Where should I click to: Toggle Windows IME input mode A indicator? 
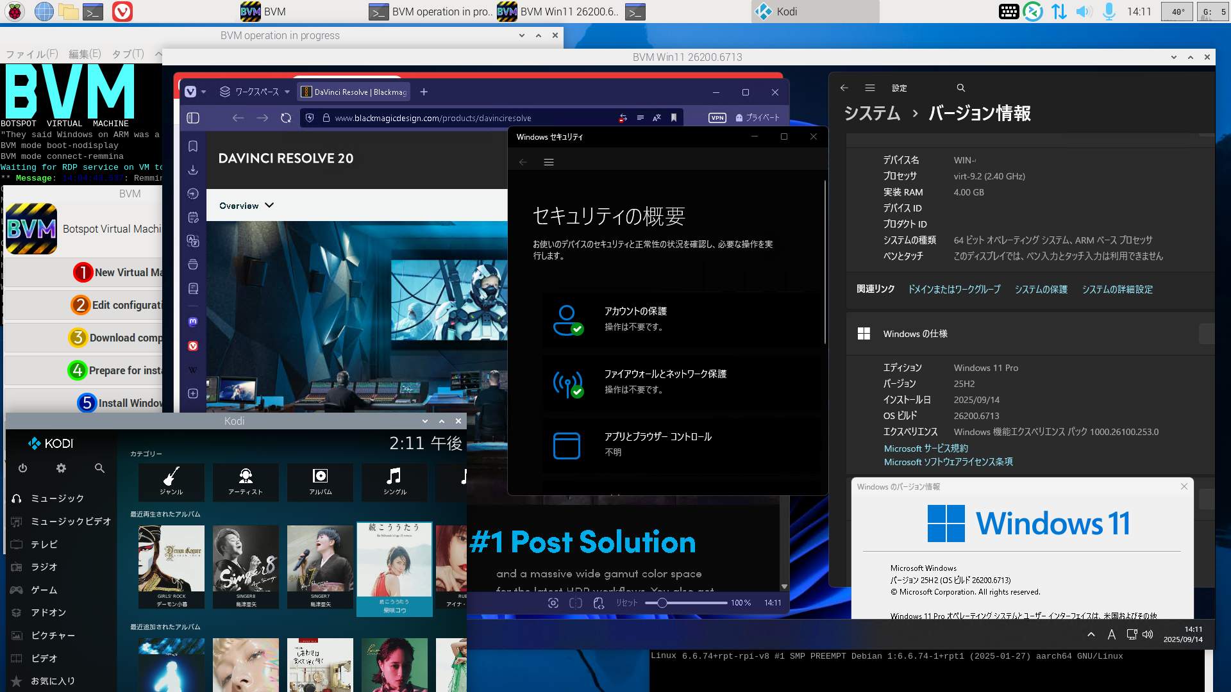point(1112,634)
